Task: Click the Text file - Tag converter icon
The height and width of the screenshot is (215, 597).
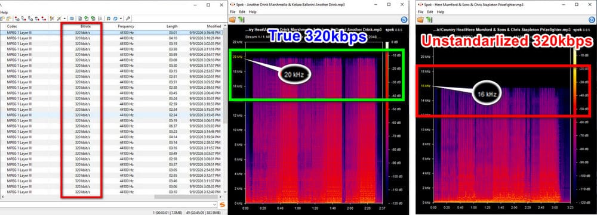Action: point(37,18)
